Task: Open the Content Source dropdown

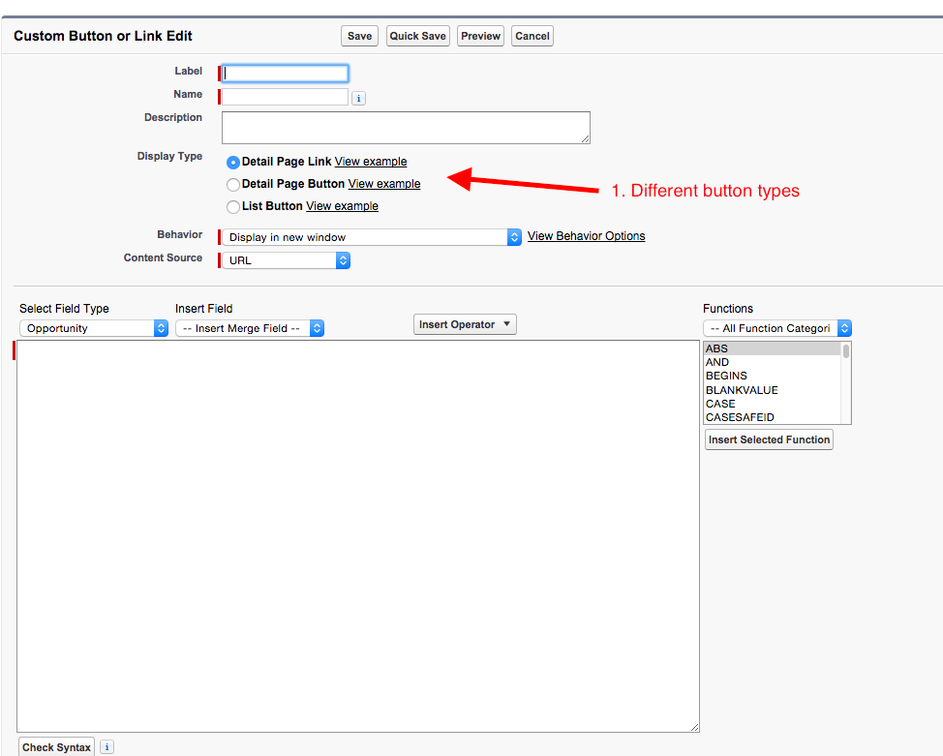Action: pos(287,260)
